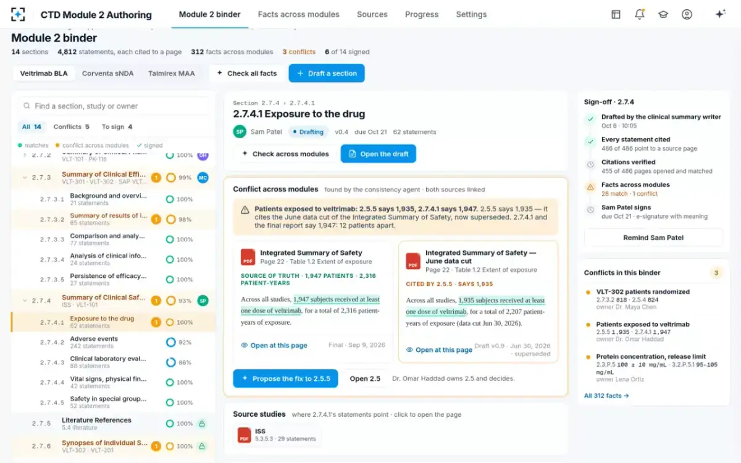741x463 pixels.
Task: Collapse the 2.7.4 Summary of Clinical Safety section
Action: pos(25,301)
